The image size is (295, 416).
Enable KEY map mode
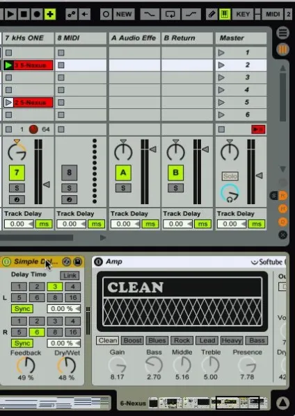pyautogui.click(x=243, y=14)
